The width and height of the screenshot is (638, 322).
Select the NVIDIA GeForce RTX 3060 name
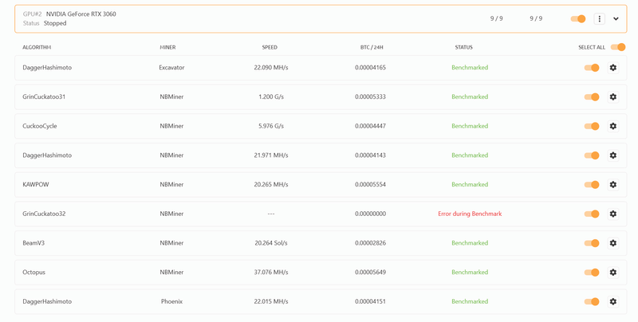(81, 14)
